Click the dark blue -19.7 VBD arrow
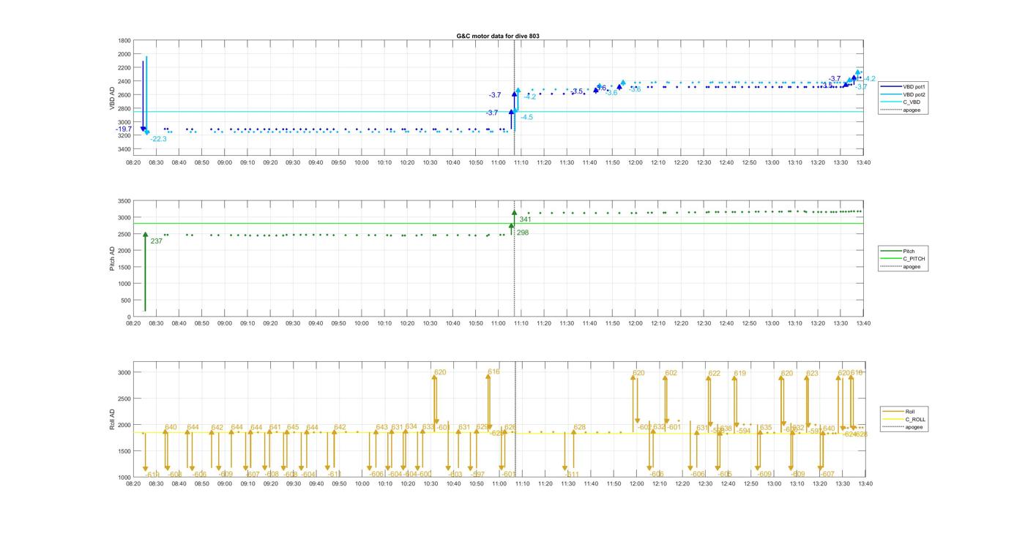1025x536 pixels. [143, 96]
